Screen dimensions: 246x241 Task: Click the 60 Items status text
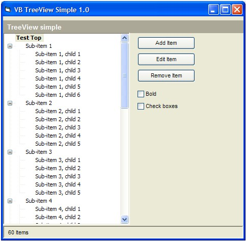click(x=18, y=232)
